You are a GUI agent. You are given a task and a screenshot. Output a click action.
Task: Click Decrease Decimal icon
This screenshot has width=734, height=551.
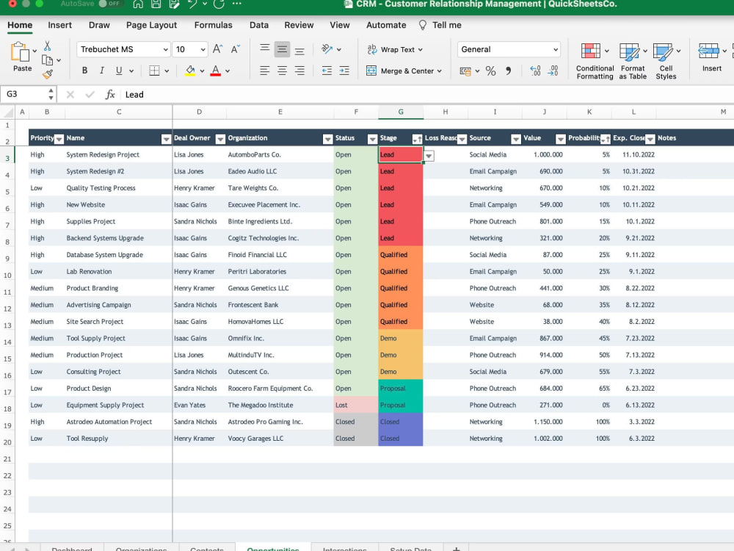point(553,71)
